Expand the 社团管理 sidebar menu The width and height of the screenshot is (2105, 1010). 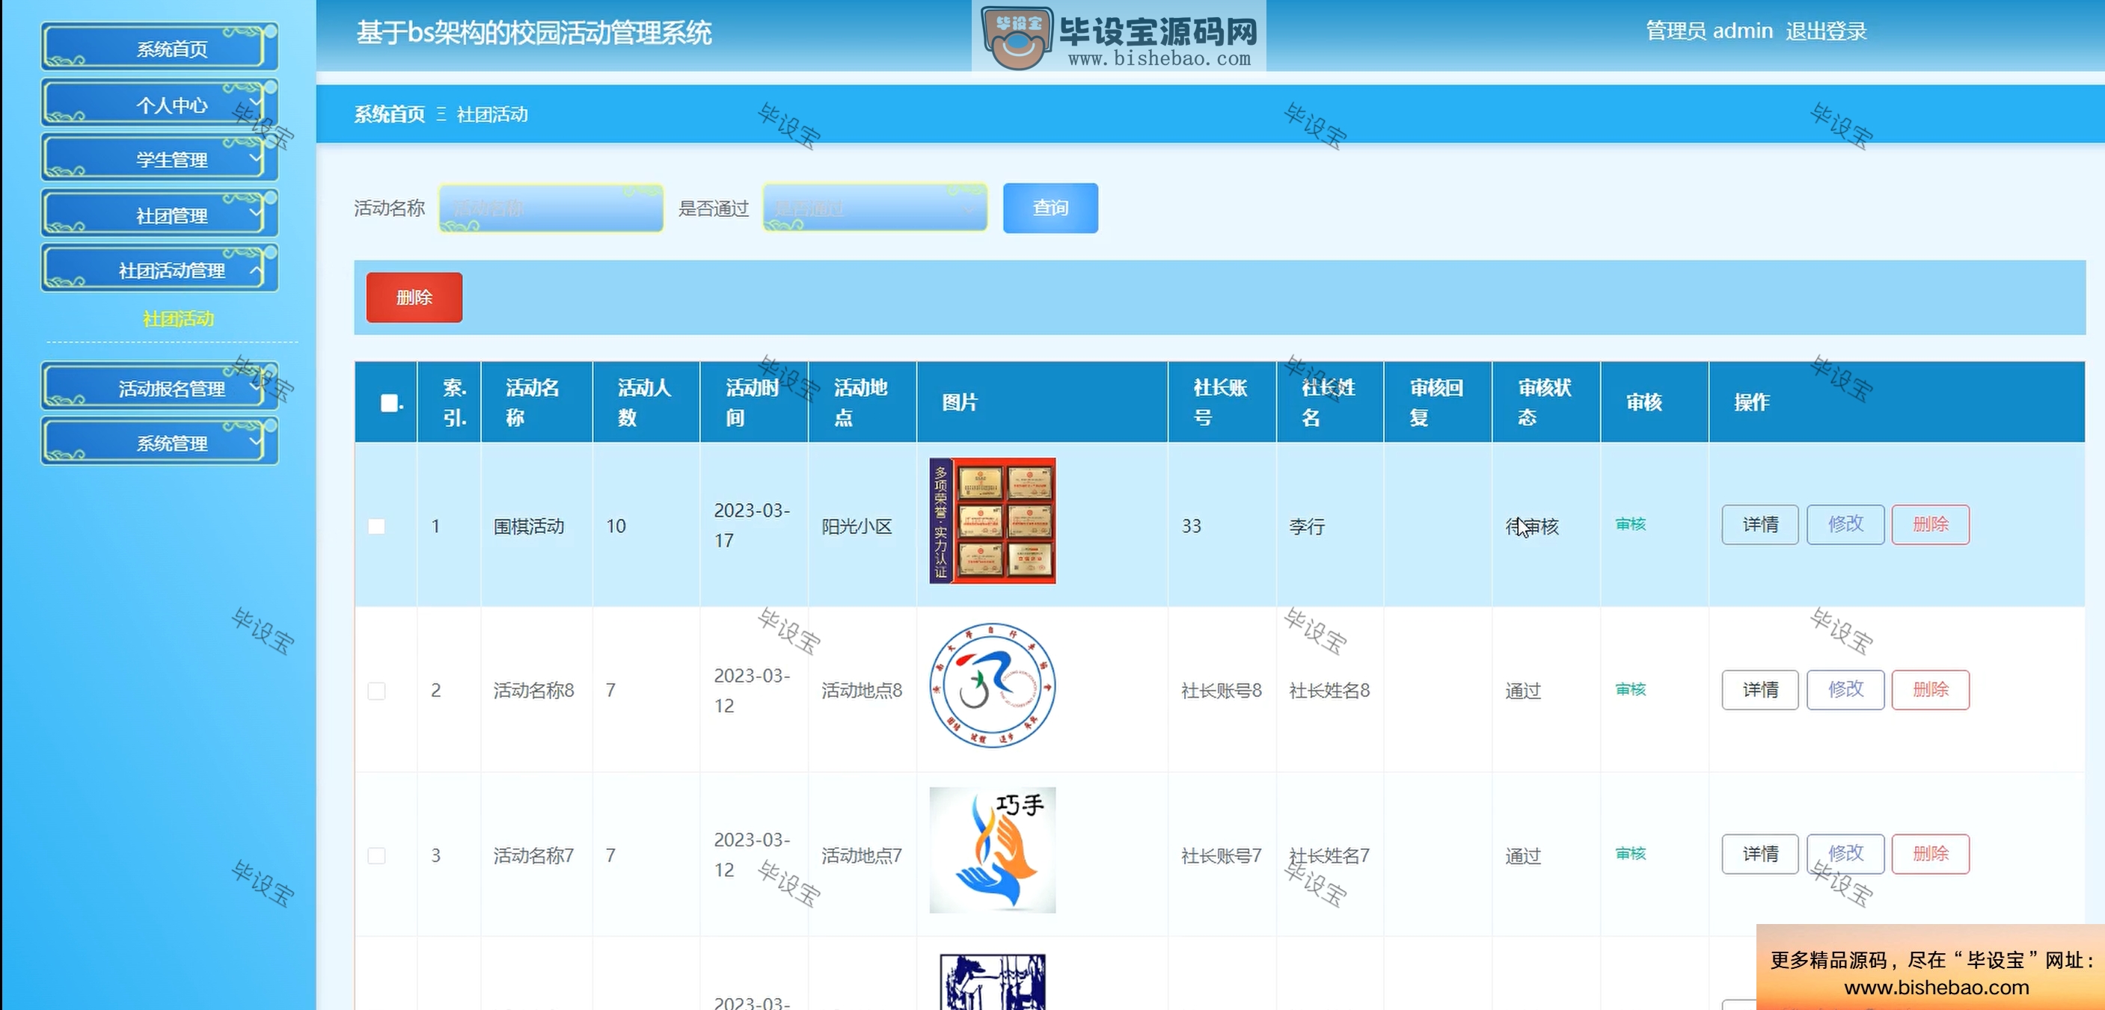tap(159, 215)
